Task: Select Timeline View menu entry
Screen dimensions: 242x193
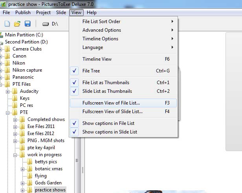Action: coord(97,59)
